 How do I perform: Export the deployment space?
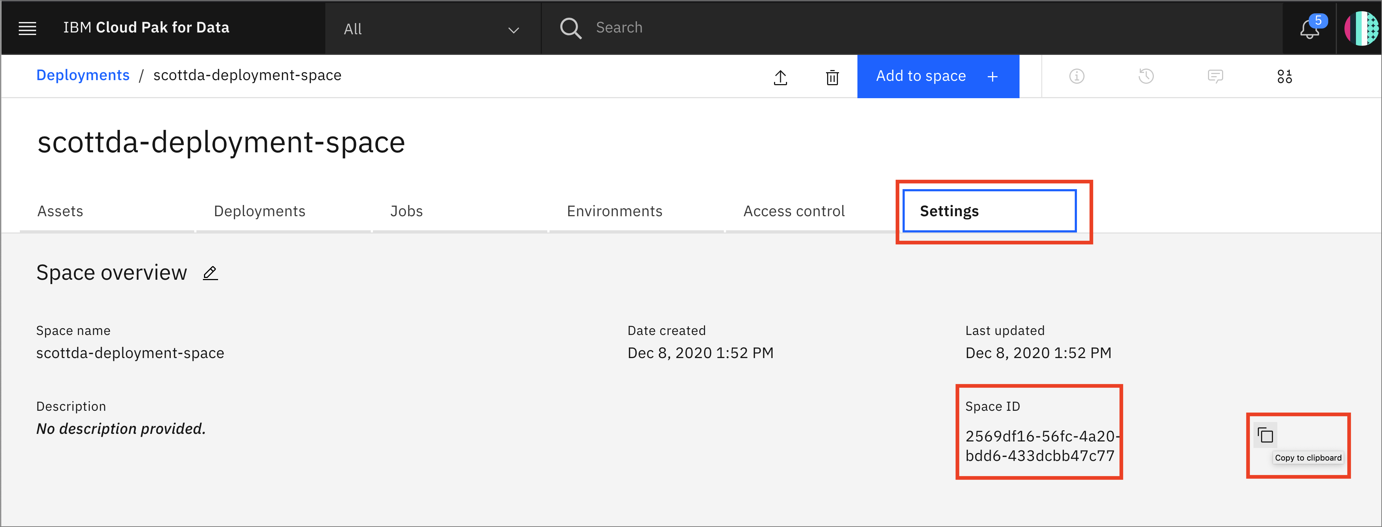(x=781, y=77)
